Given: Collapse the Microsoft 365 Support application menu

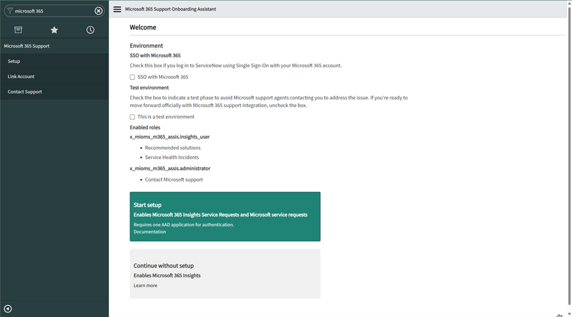Looking at the screenshot, I should click(54, 46).
